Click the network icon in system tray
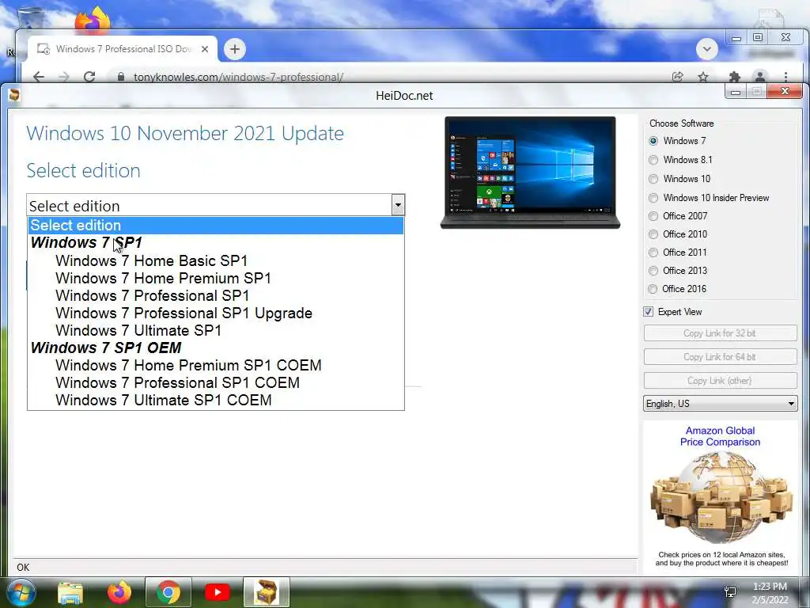This screenshot has height=608, width=810. [x=730, y=592]
